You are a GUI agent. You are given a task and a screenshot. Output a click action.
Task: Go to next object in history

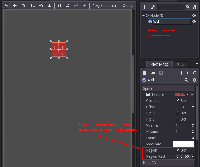[187, 73]
